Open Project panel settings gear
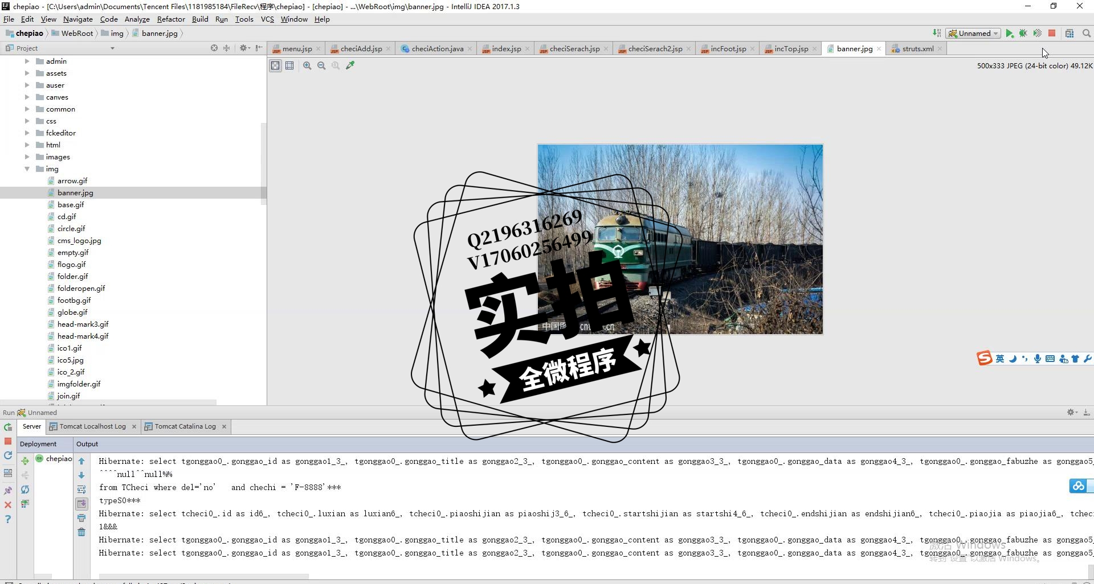This screenshot has width=1094, height=584. 244,48
